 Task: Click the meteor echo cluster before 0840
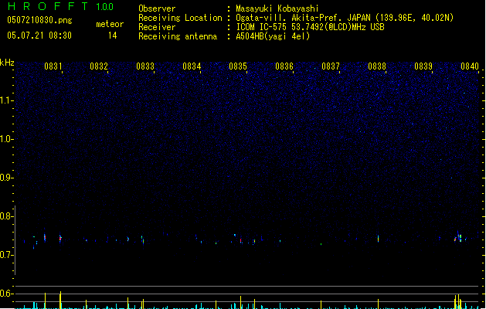click(x=459, y=237)
